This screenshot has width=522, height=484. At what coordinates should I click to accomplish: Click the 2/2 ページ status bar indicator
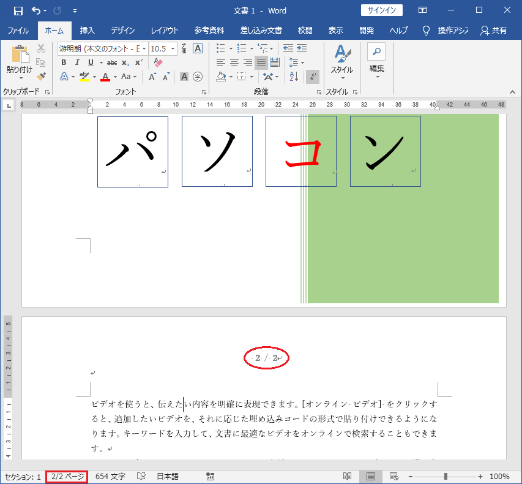click(66, 476)
